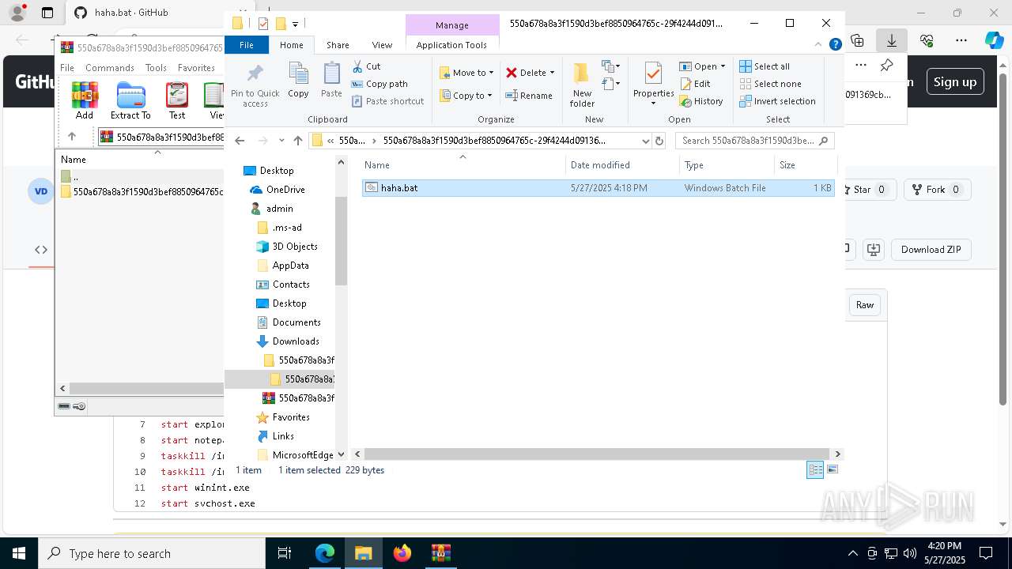Refresh the Explorer address bar

point(659,141)
